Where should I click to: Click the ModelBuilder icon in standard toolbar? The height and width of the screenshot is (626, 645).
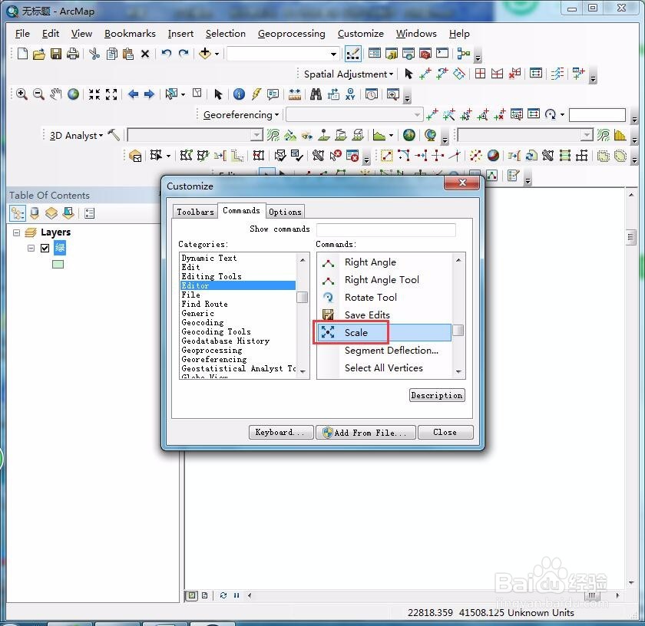[464, 54]
